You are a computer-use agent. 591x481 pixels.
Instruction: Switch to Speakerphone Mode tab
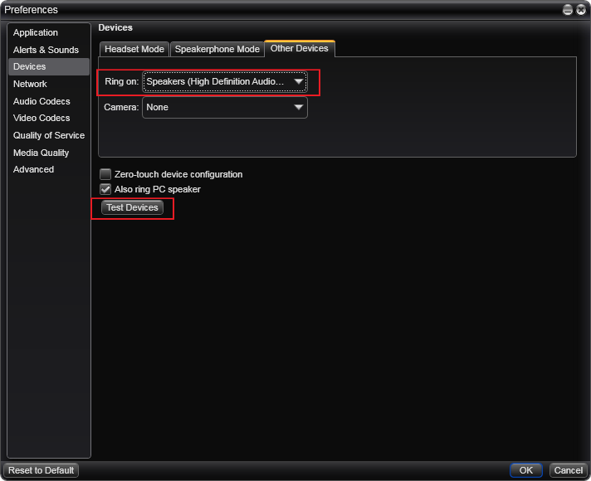(x=217, y=49)
